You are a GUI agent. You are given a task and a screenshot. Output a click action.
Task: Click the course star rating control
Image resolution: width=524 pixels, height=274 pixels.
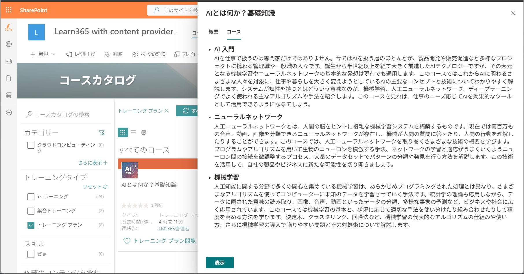click(x=135, y=206)
